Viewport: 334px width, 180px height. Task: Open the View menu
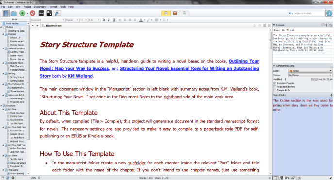18,7
